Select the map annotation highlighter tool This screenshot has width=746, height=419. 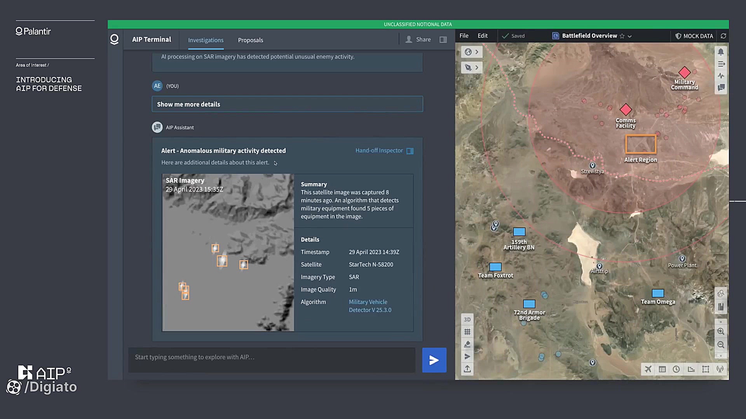(467, 344)
